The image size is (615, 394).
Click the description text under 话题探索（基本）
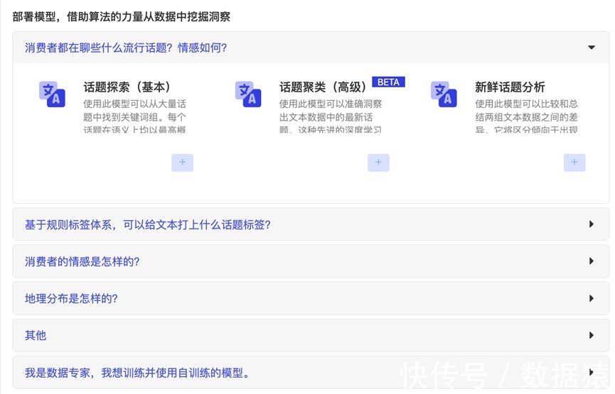tap(135, 116)
